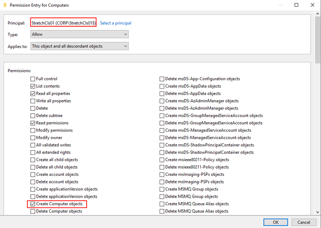The height and width of the screenshot is (228, 321).
Task: Enable Create msImaging-PSPs objects
Action: point(162,175)
